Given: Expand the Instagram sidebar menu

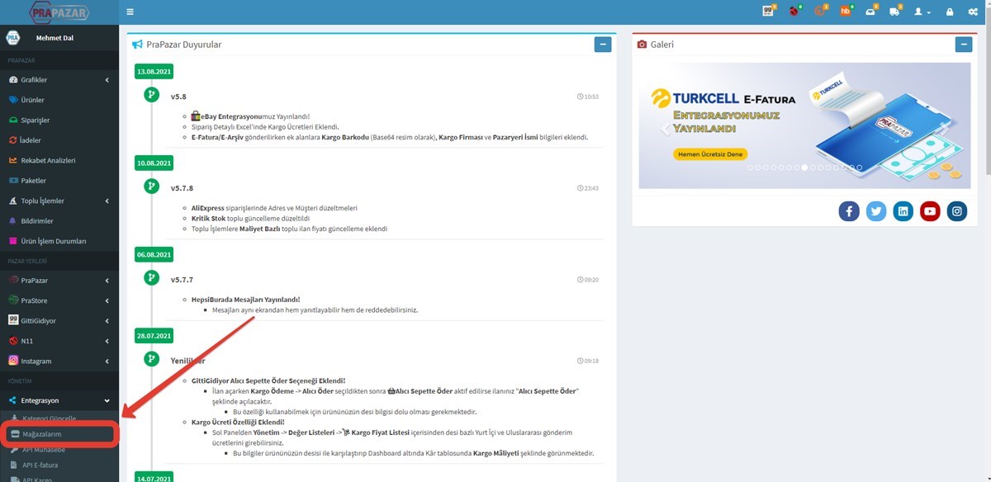Looking at the screenshot, I should point(59,361).
